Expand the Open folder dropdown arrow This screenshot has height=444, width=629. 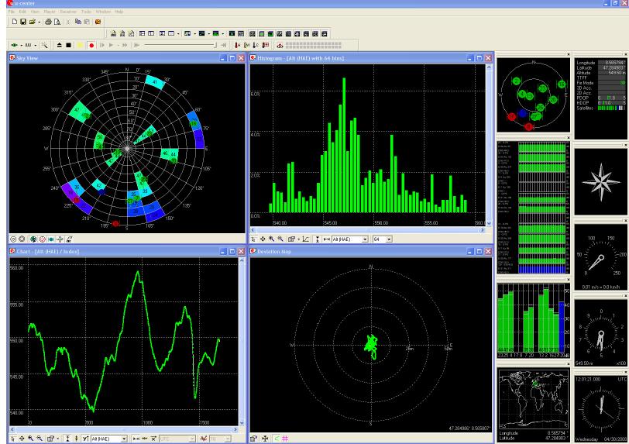click(x=39, y=22)
